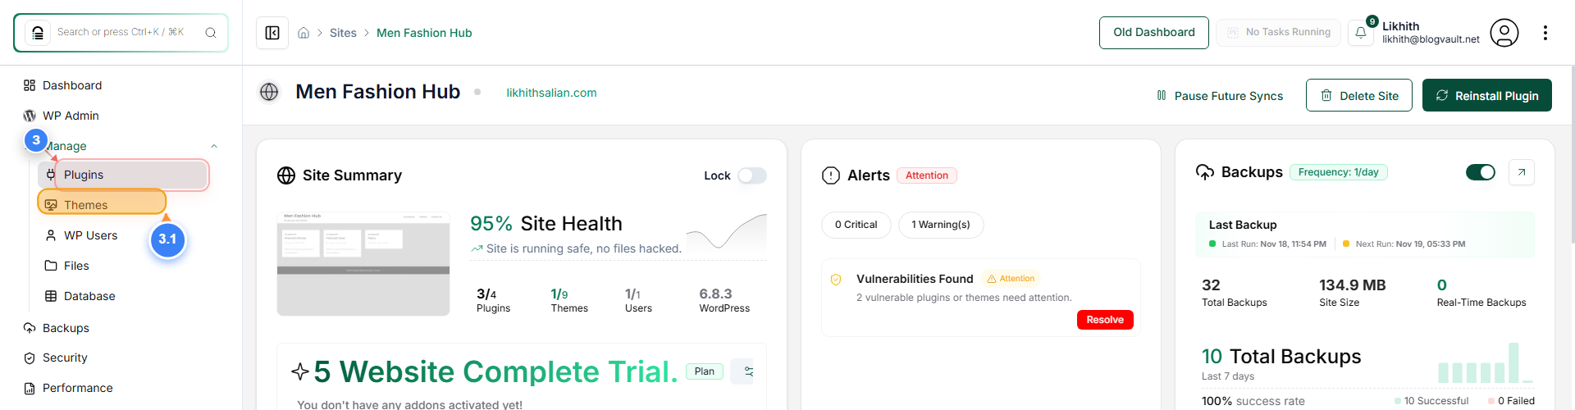Open the three-dot more options menu
The width and height of the screenshot is (1575, 410).
pyautogui.click(x=1545, y=33)
